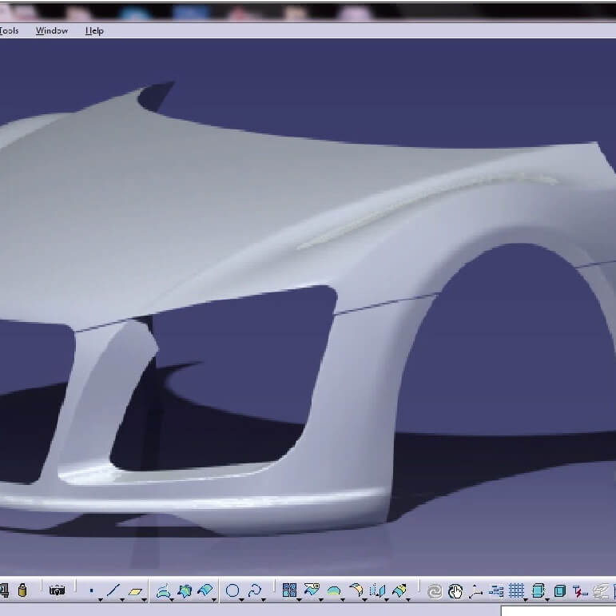This screenshot has height=616, width=616.
Task: Click the camera capture icon
Action: pos(57,591)
